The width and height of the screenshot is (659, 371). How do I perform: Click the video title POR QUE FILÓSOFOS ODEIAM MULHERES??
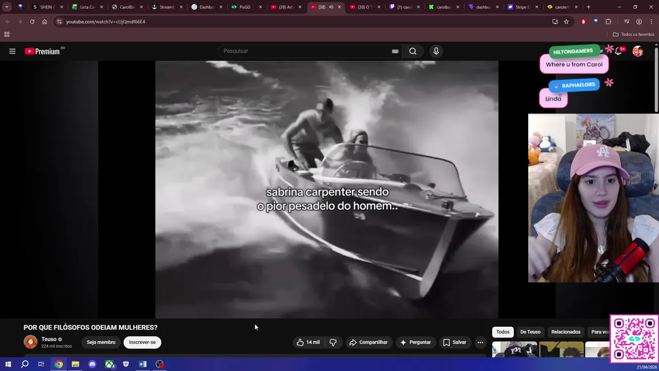(x=91, y=327)
